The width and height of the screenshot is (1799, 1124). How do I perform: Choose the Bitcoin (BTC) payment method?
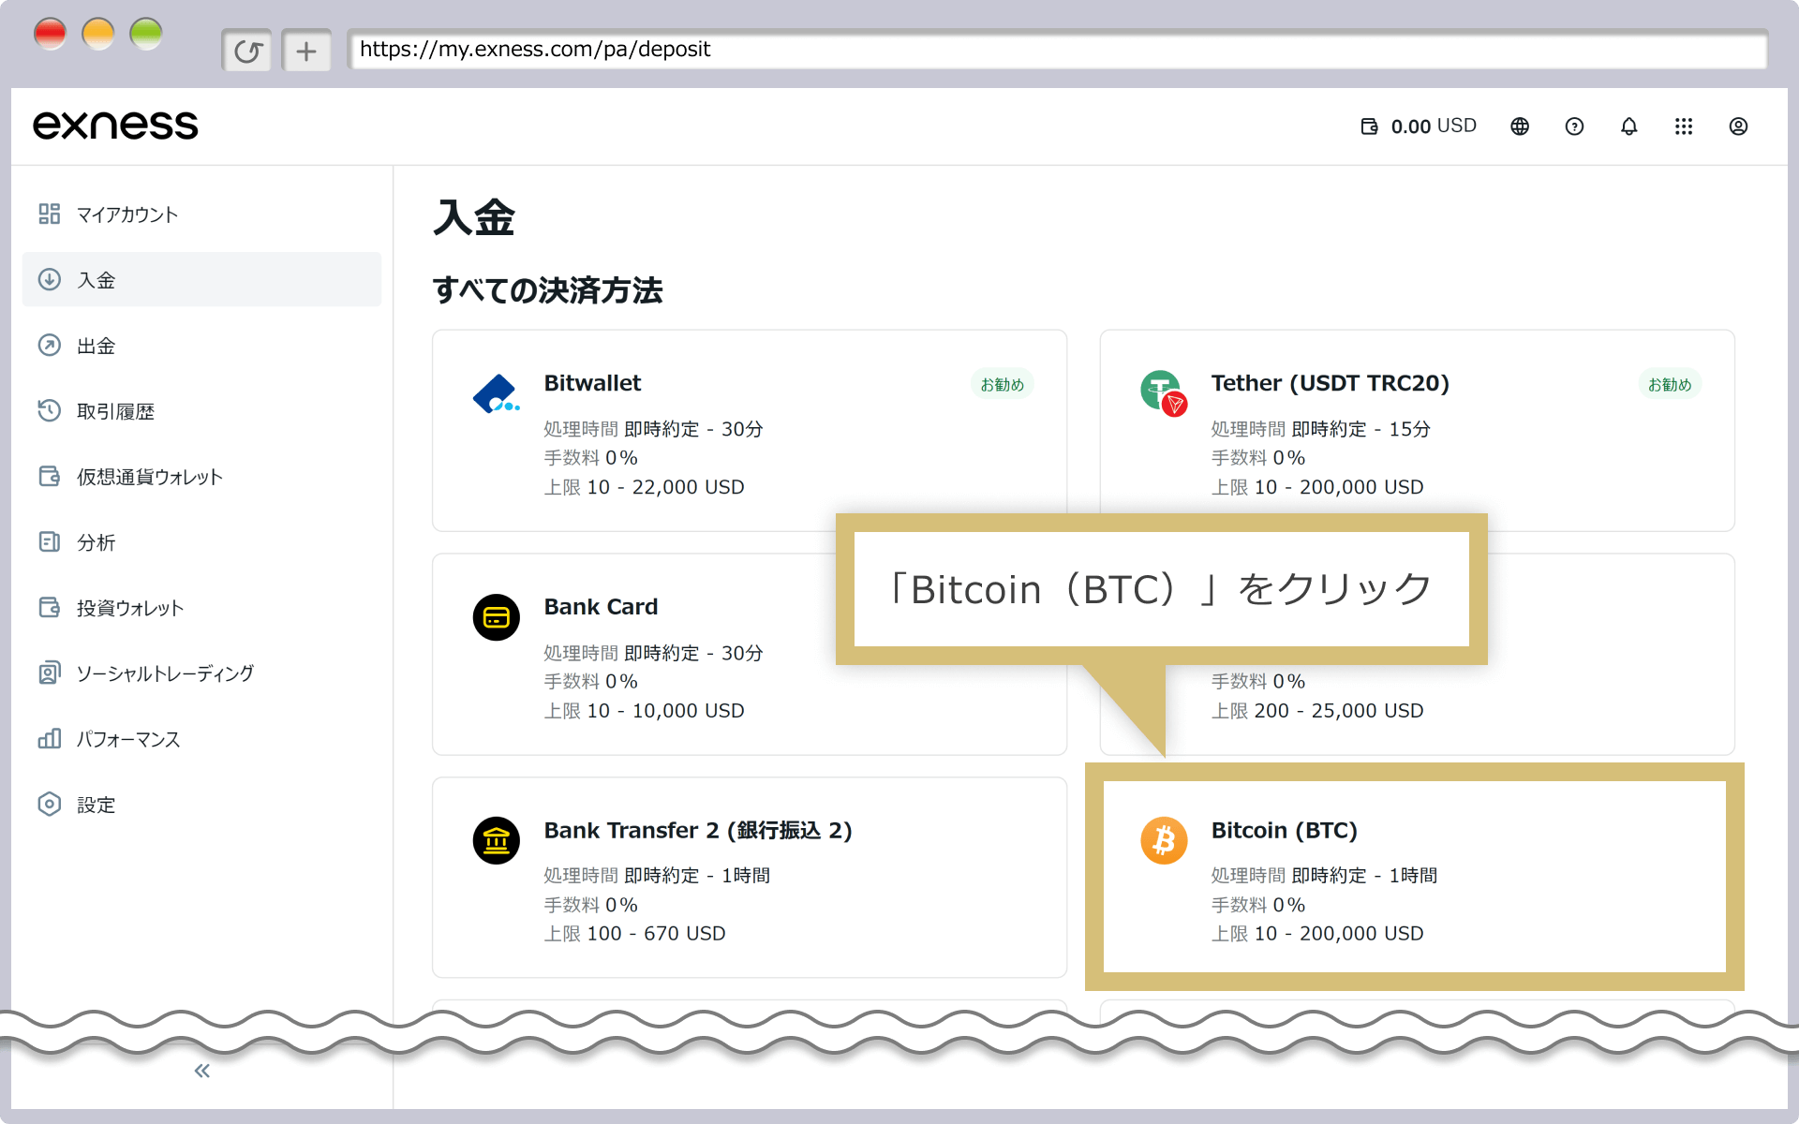[x=1415, y=877]
